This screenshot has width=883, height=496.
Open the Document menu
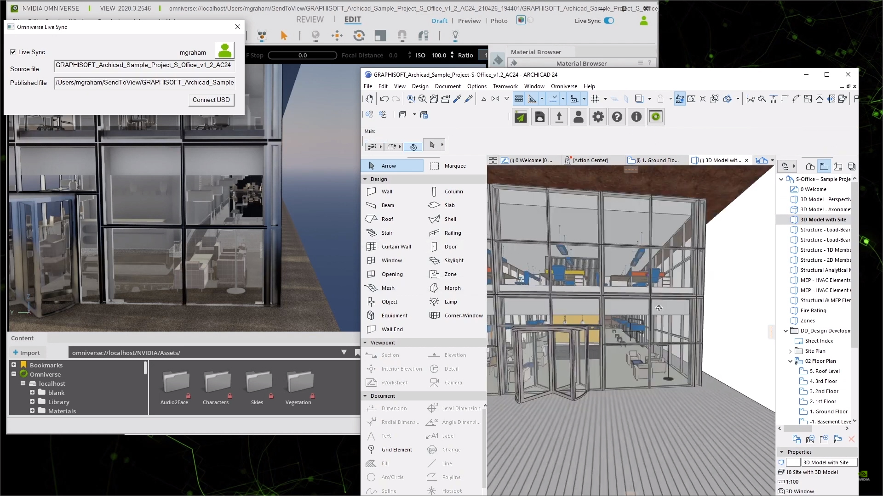[x=447, y=86]
